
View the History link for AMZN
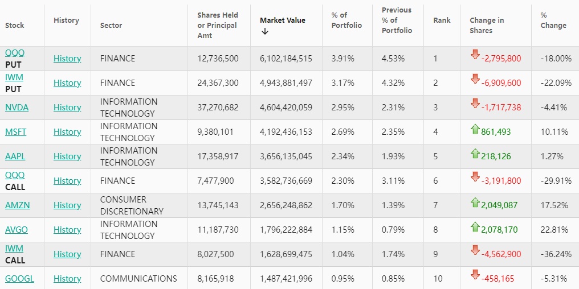[67, 205]
